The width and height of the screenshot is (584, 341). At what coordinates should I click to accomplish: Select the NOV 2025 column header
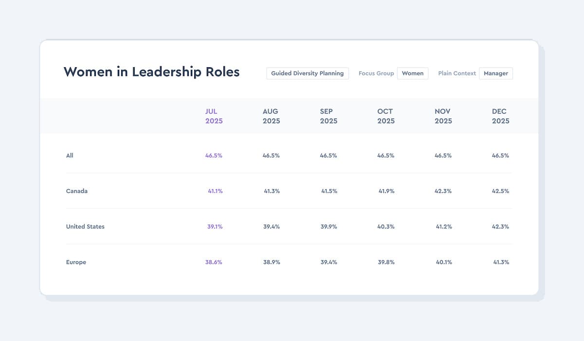[x=443, y=116]
